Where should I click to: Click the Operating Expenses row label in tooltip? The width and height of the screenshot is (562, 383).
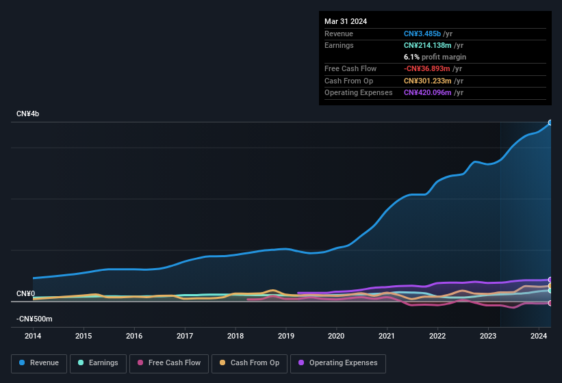359,93
